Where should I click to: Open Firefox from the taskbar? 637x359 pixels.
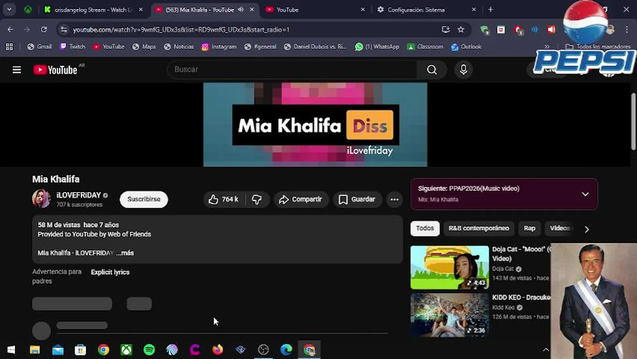click(x=218, y=350)
